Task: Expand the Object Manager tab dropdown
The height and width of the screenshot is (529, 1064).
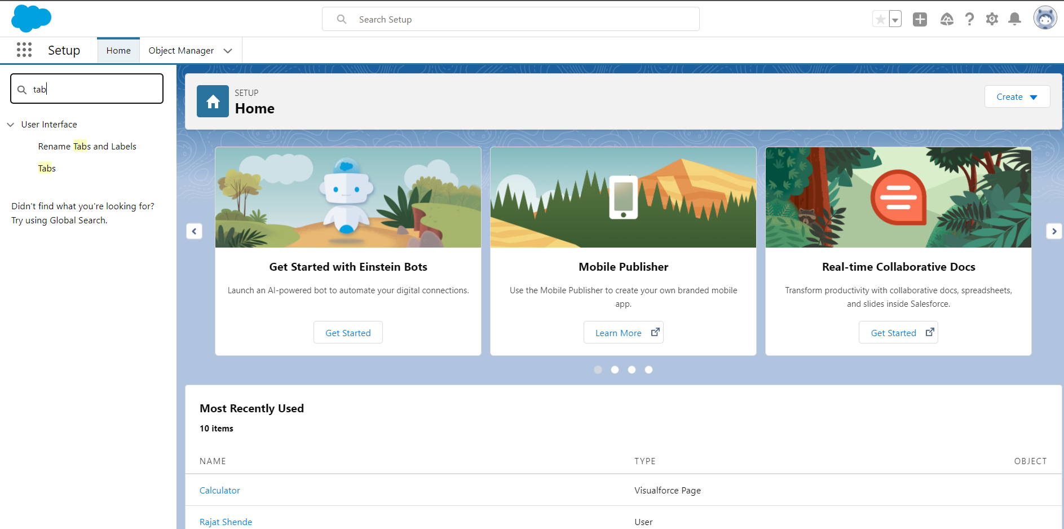Action: click(228, 51)
